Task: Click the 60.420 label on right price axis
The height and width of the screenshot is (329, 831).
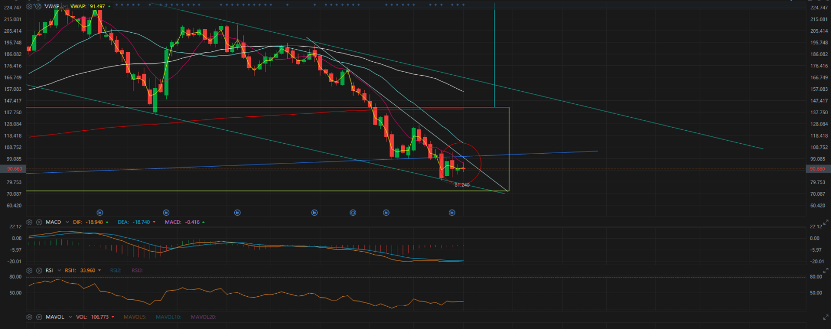Action: pos(817,205)
